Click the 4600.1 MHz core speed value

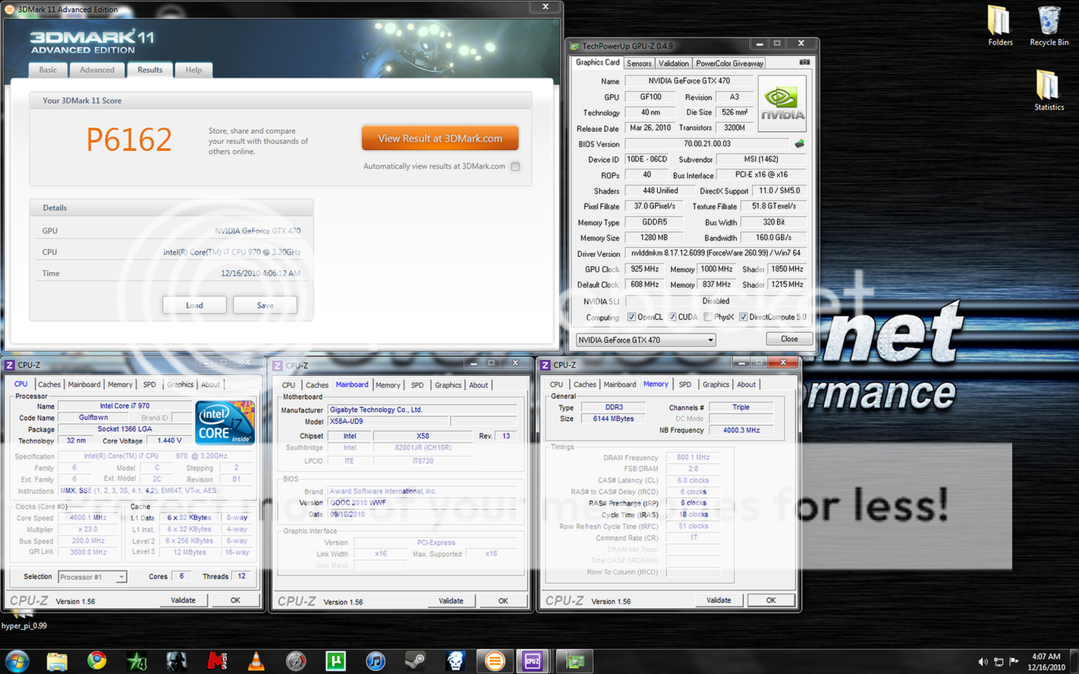[88, 518]
